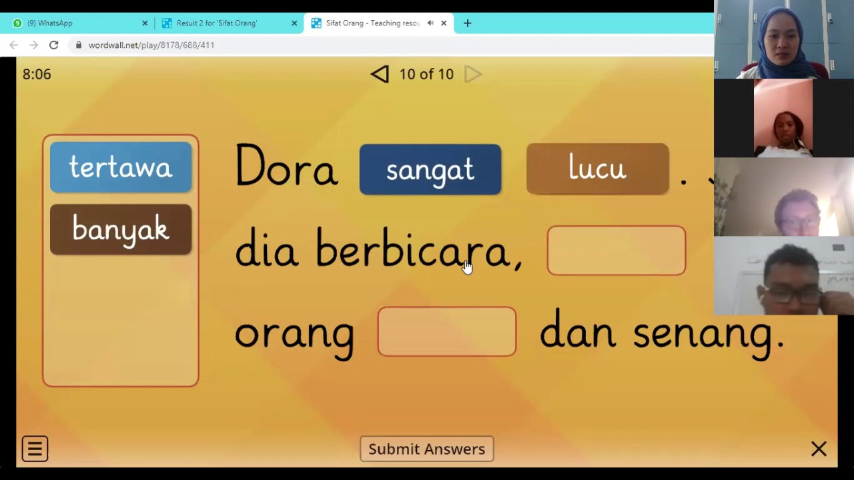Select the hijab woman's video thumbnail
Image resolution: width=854 pixels, height=480 pixels.
(784, 39)
